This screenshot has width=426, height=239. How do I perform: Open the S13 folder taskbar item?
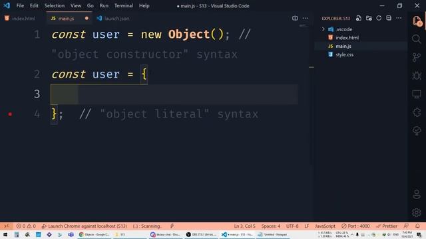(x=130, y=234)
